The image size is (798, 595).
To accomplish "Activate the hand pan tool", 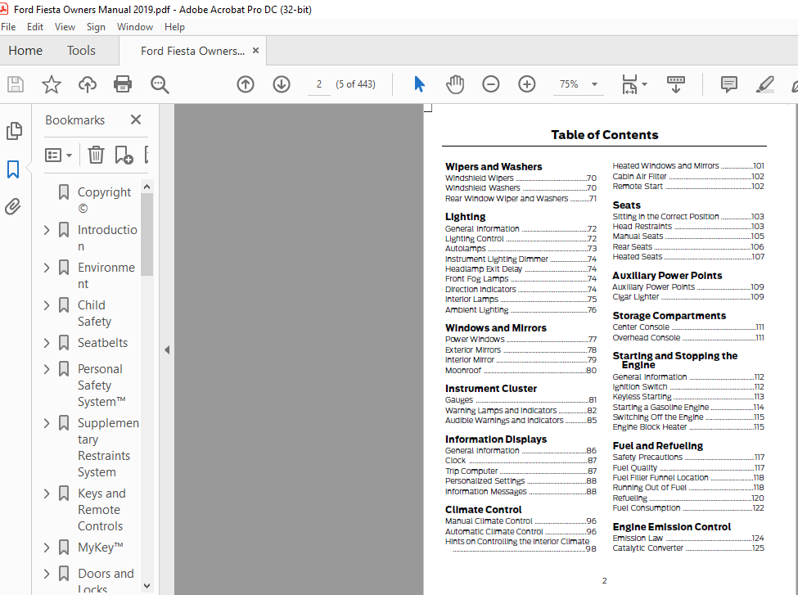I will (x=455, y=84).
